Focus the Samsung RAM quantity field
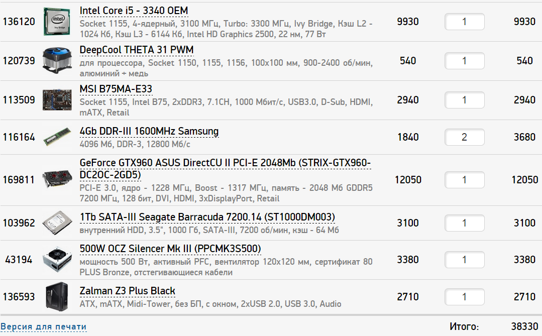 tap(464, 137)
